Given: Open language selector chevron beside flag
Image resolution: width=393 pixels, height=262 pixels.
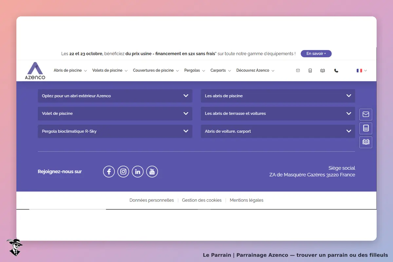Looking at the screenshot, I should tap(365, 70).
